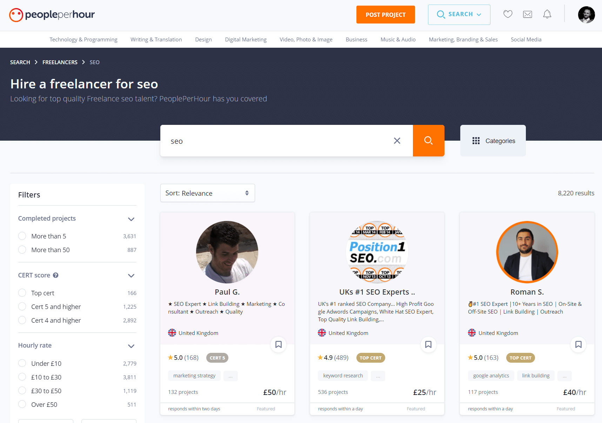Click UK flag on UKs #1 SEO Experts card
The width and height of the screenshot is (602, 423).
(x=322, y=333)
